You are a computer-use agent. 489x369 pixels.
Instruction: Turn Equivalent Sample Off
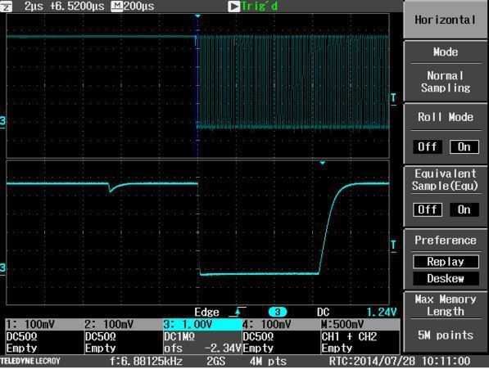pos(428,209)
